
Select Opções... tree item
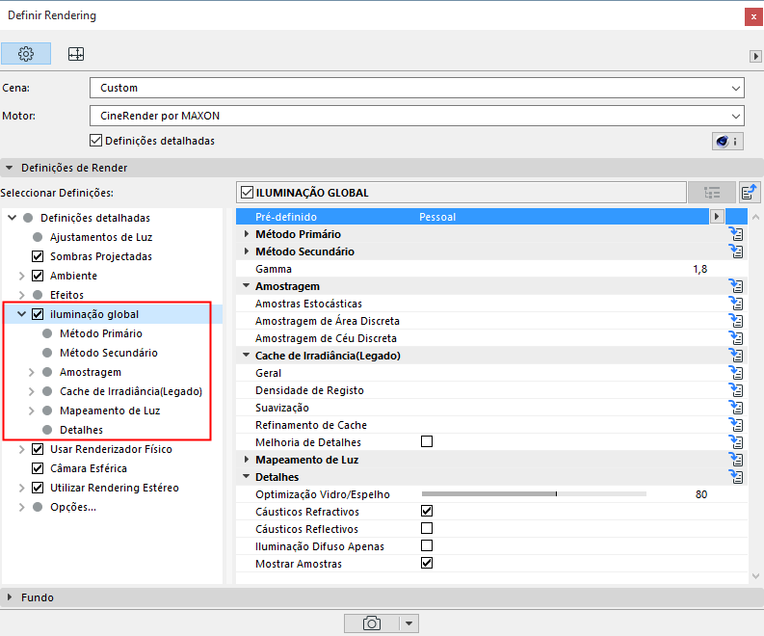(x=73, y=507)
